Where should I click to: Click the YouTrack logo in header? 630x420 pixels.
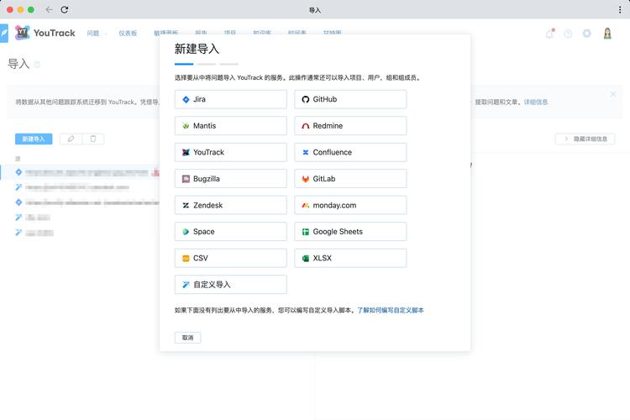pos(45,33)
